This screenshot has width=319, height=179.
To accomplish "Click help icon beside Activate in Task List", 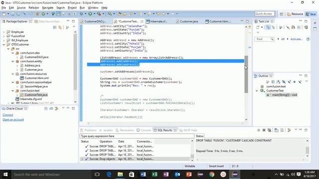I will pos(308,39).
